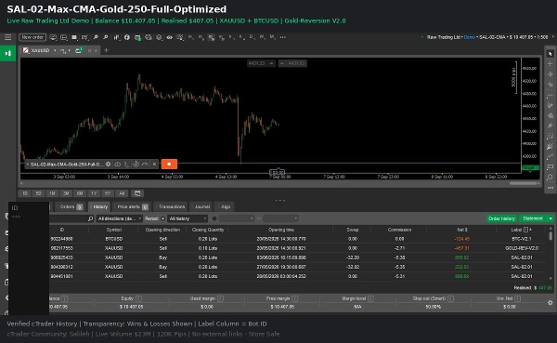Sort by the Commission column header
Image resolution: width=557 pixels, height=343 pixels.
399,230
